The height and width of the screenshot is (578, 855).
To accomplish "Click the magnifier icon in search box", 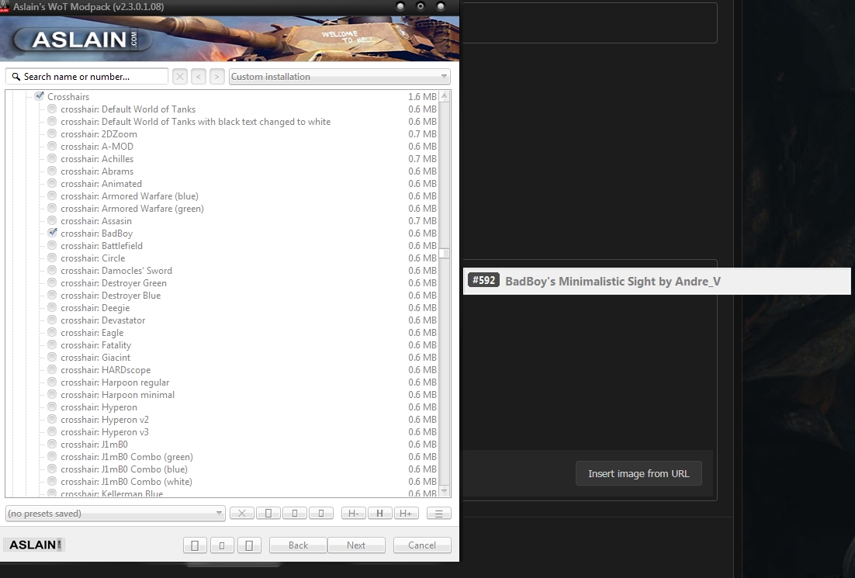I will tap(16, 77).
